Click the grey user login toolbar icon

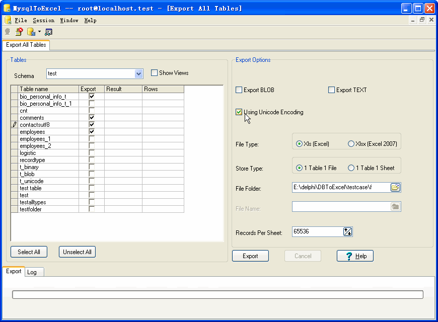(8, 32)
